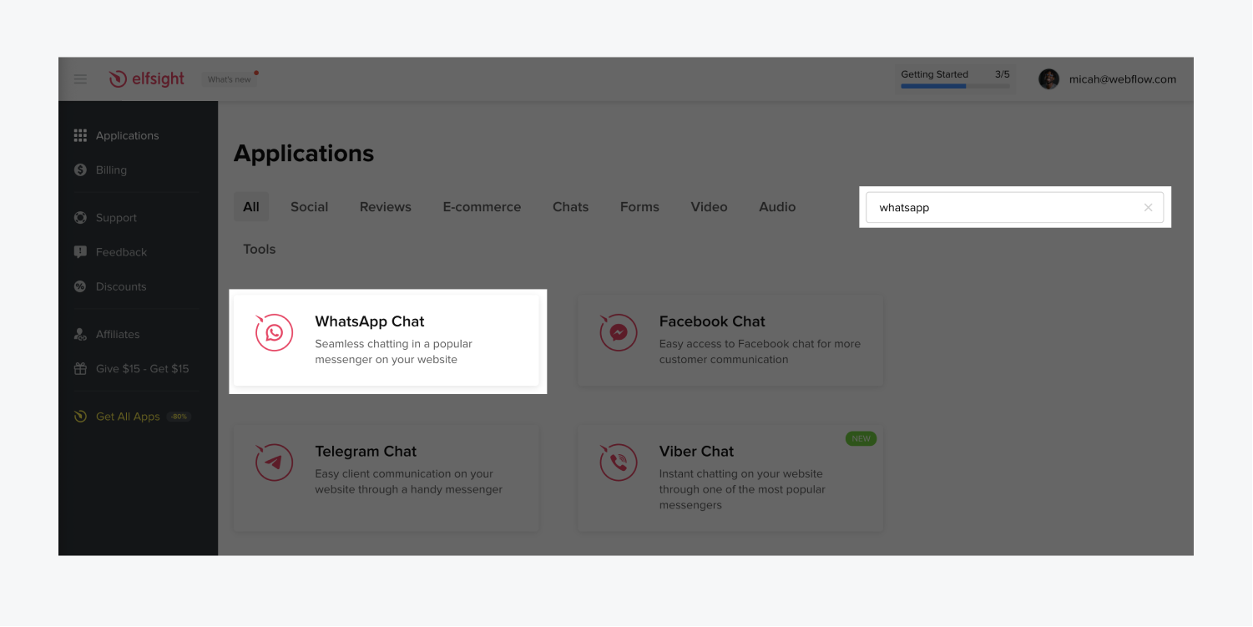Select the Social category tab
The width and height of the screenshot is (1253, 627).
[309, 207]
